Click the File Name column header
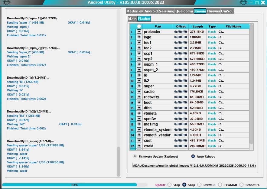Image resolution: width=267 pixels, height=189 pixels. [x=233, y=26]
